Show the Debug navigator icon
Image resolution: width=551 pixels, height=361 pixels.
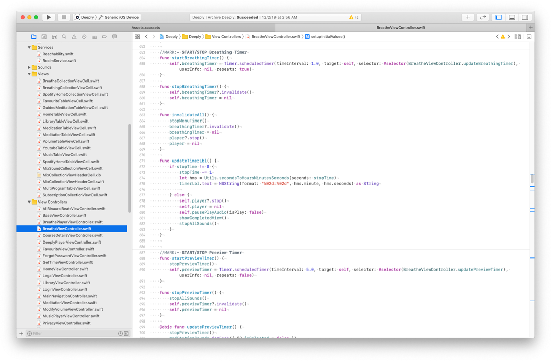click(x=94, y=36)
